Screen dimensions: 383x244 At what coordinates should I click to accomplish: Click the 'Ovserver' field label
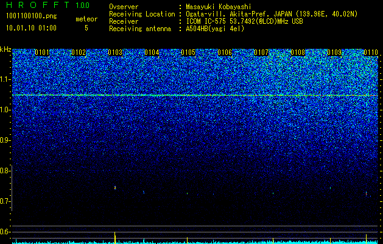point(124,7)
